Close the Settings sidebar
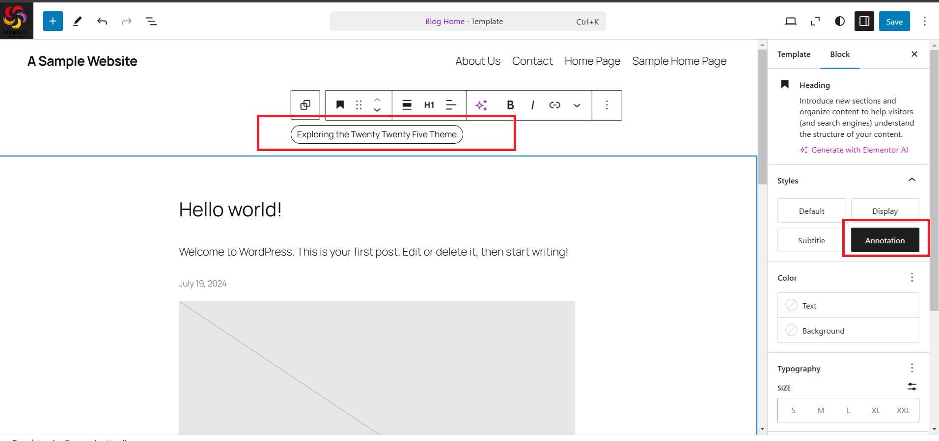Image resolution: width=939 pixels, height=441 pixels. coord(914,54)
